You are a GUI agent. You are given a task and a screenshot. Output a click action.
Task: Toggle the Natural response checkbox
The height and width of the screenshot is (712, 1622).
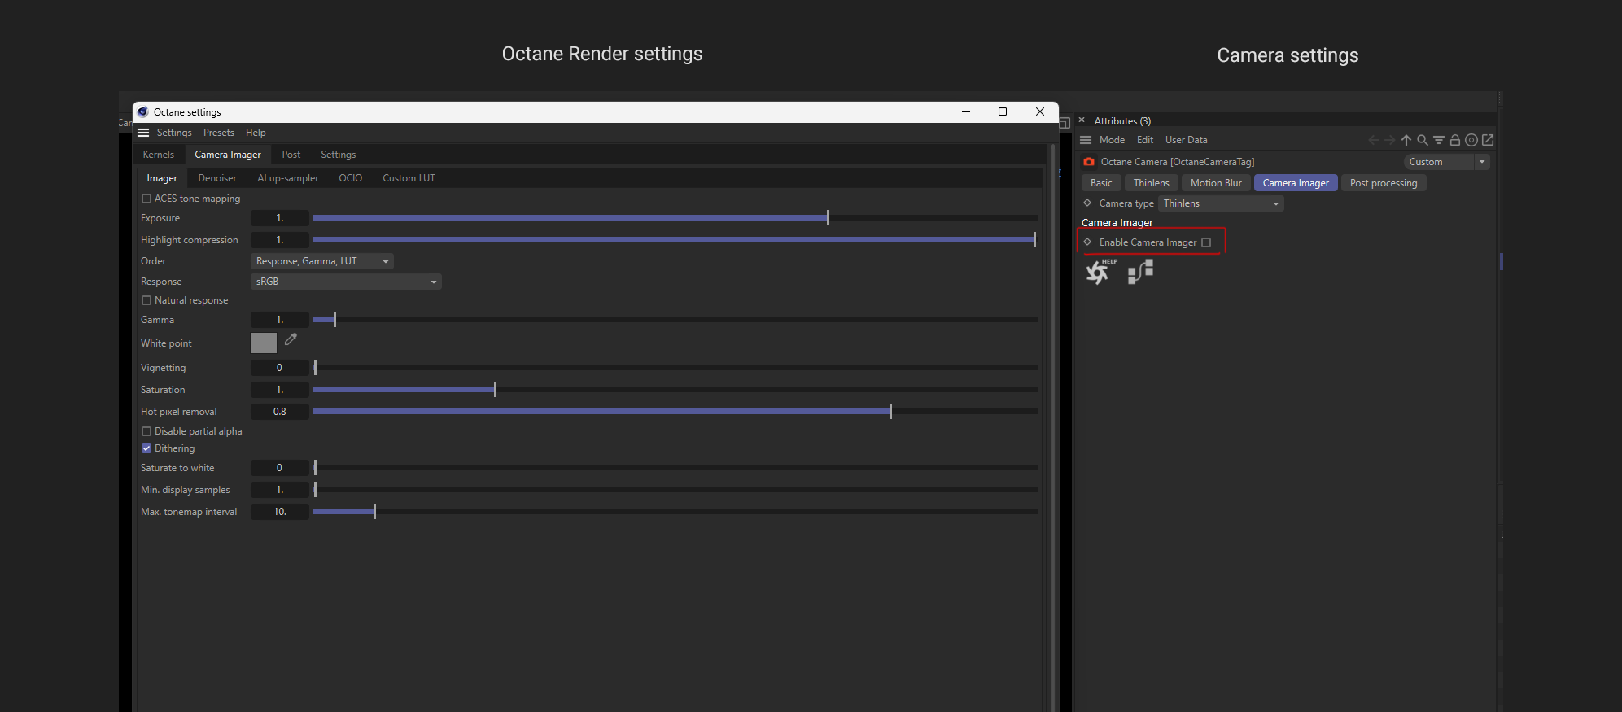[146, 300]
